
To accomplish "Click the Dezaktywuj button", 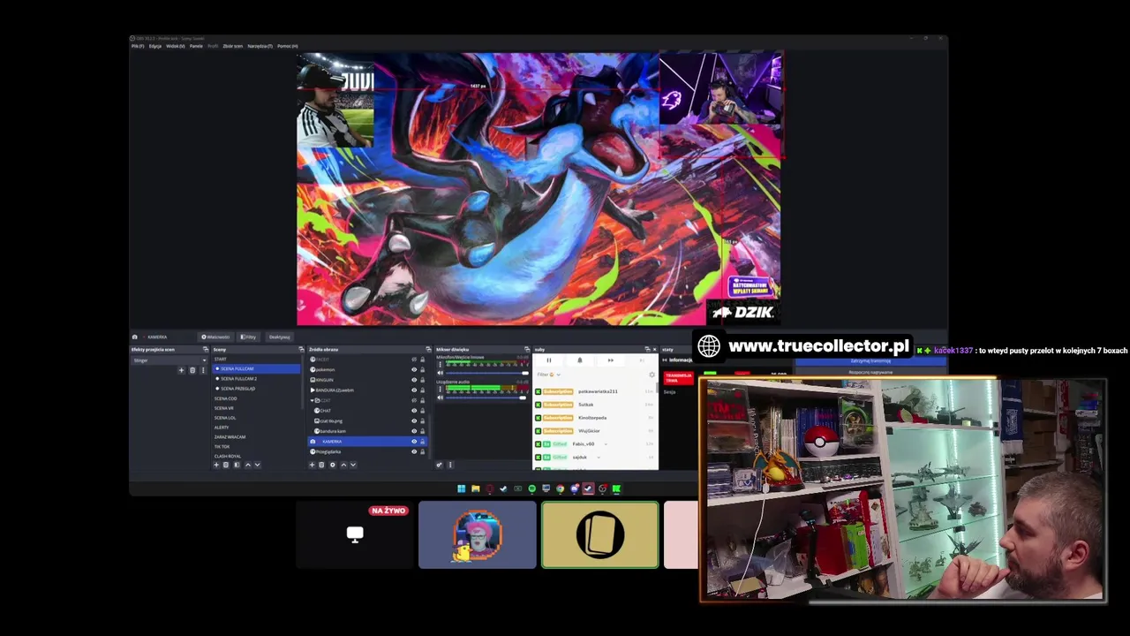I will 280,337.
